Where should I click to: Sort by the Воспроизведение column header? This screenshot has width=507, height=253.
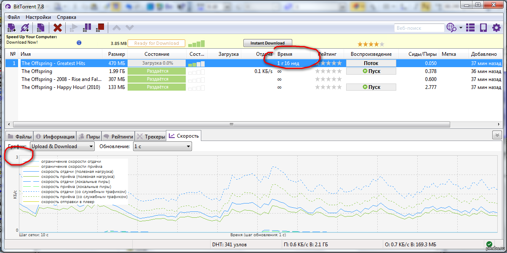(371, 54)
